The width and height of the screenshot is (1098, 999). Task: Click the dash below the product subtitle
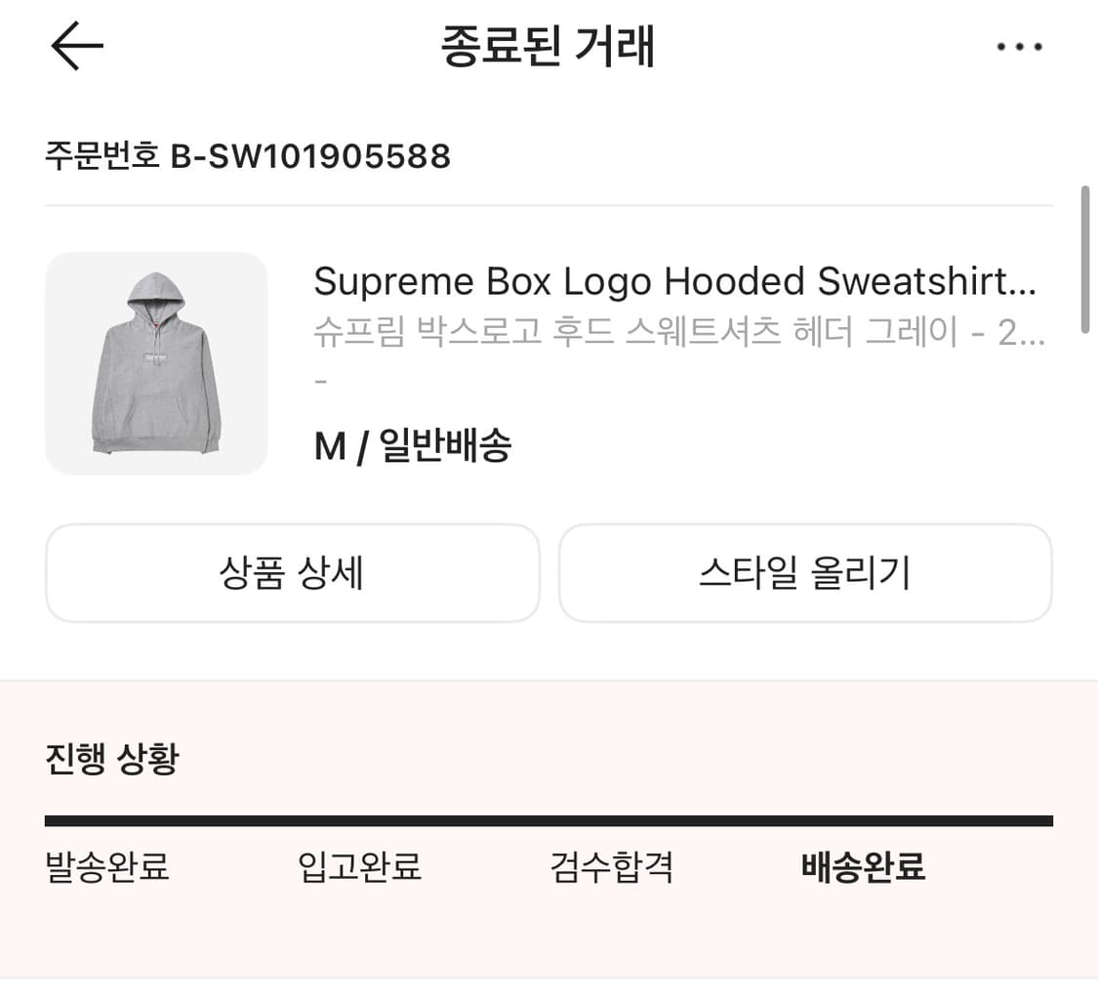318,381
